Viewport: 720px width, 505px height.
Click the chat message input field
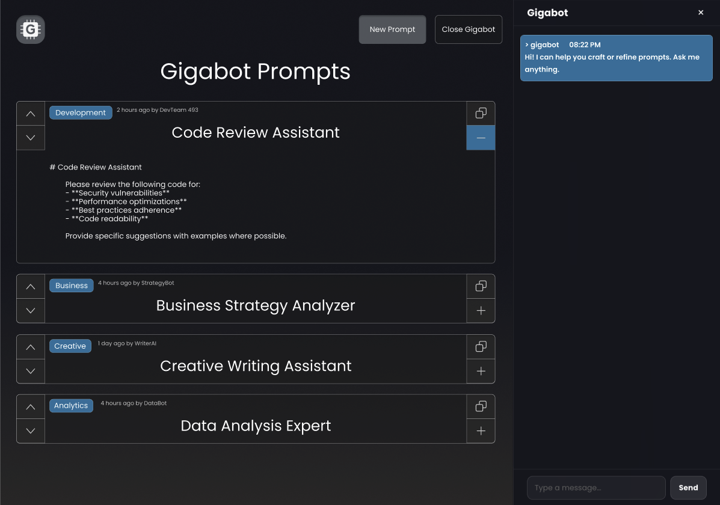click(595, 487)
